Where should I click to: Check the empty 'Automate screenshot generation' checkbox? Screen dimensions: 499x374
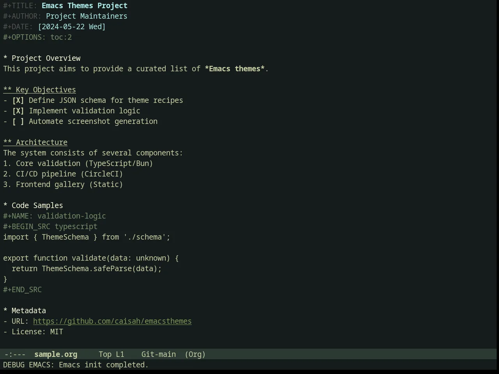18,122
